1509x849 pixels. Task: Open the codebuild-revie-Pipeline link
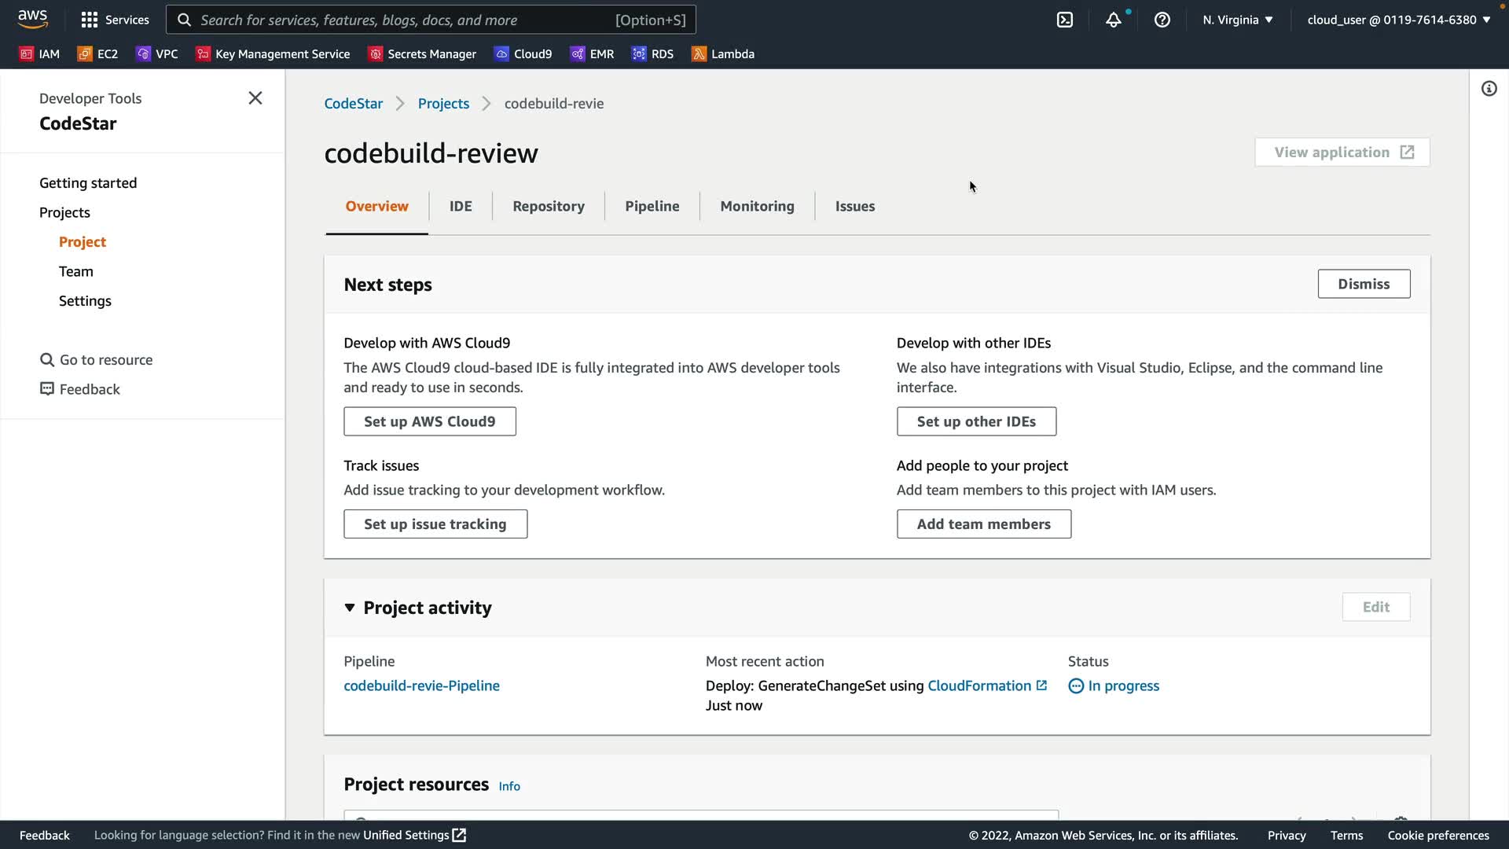(x=421, y=685)
